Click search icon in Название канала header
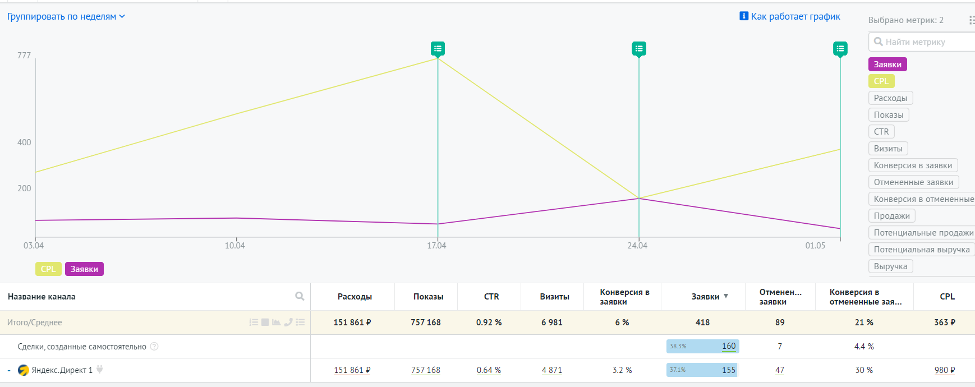This screenshot has height=387, width=975. tap(300, 296)
